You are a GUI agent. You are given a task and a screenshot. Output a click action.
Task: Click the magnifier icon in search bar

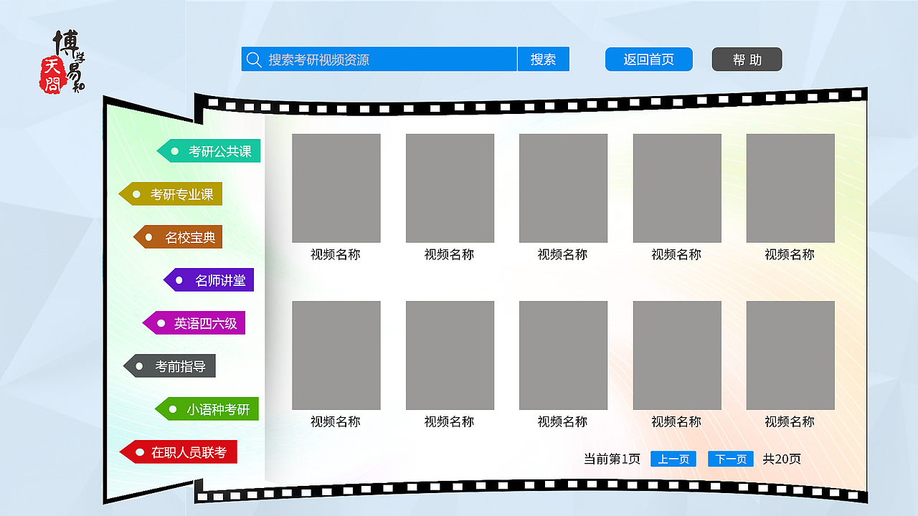(253, 59)
